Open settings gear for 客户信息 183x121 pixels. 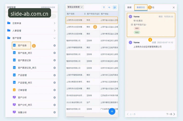[55, 46]
